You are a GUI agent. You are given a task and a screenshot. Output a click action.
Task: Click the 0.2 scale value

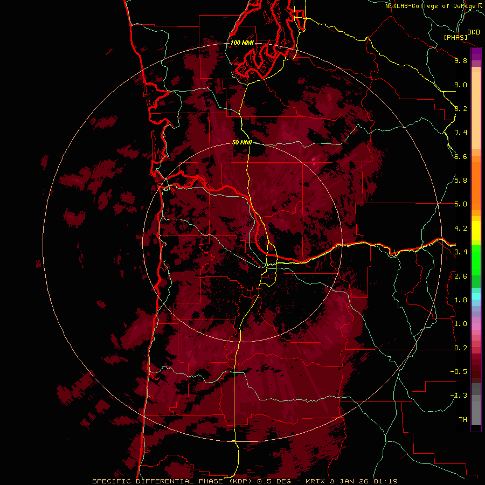click(461, 348)
